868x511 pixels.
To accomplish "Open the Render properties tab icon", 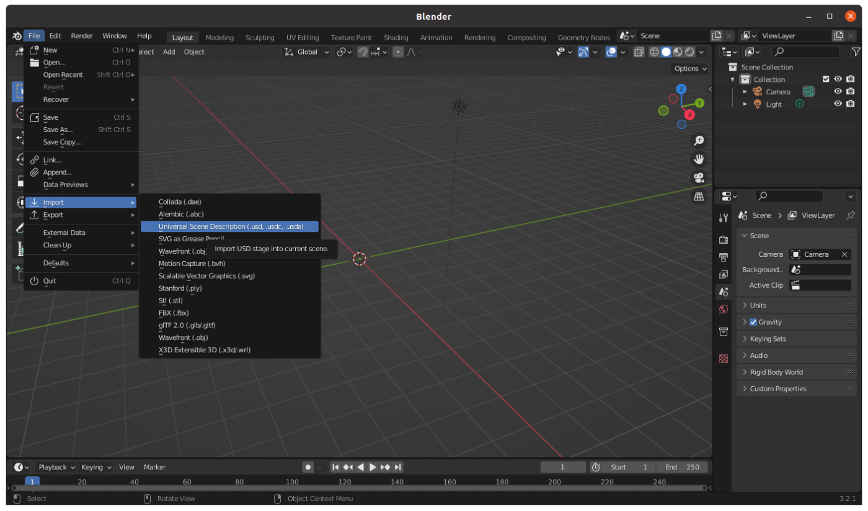I will pyautogui.click(x=723, y=239).
